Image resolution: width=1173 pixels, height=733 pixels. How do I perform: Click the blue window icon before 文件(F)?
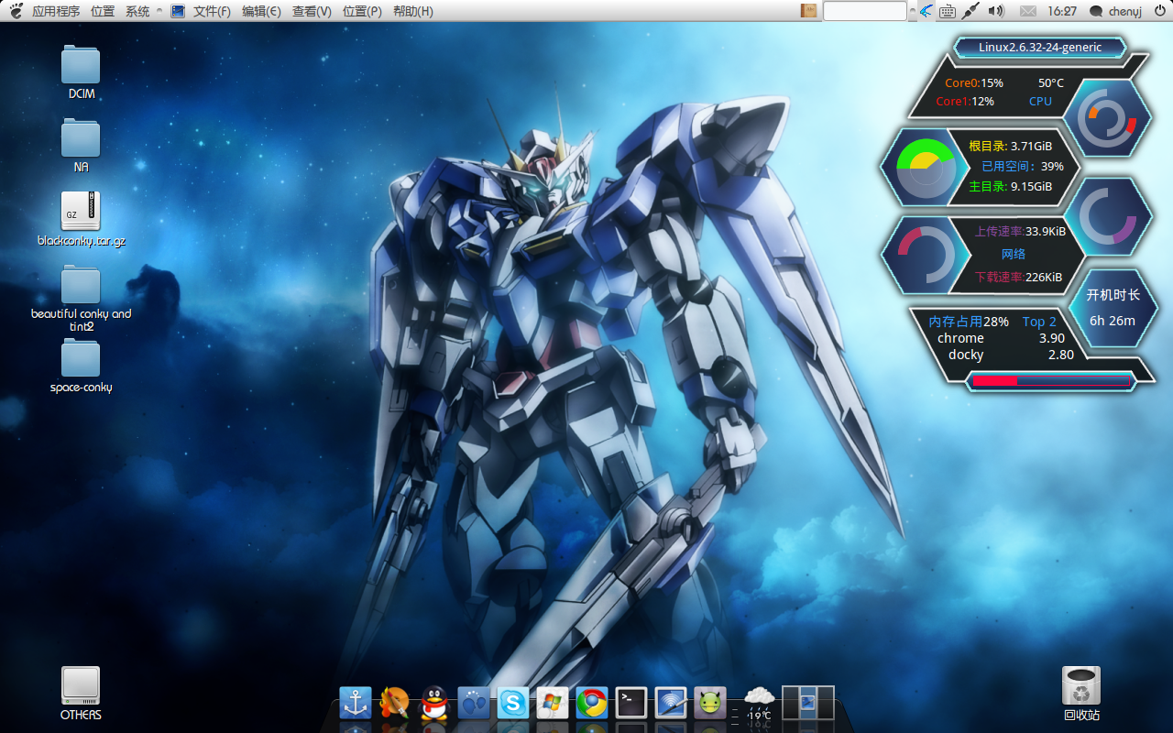click(x=178, y=11)
